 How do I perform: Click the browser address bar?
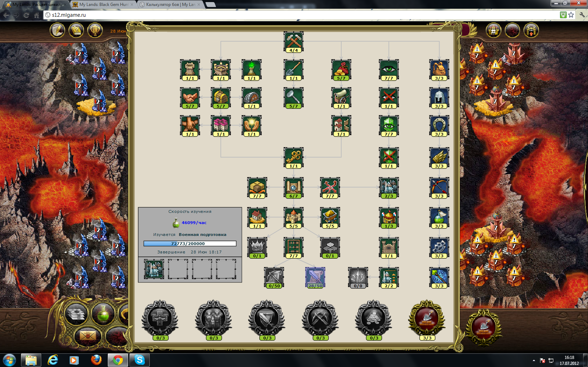click(301, 15)
